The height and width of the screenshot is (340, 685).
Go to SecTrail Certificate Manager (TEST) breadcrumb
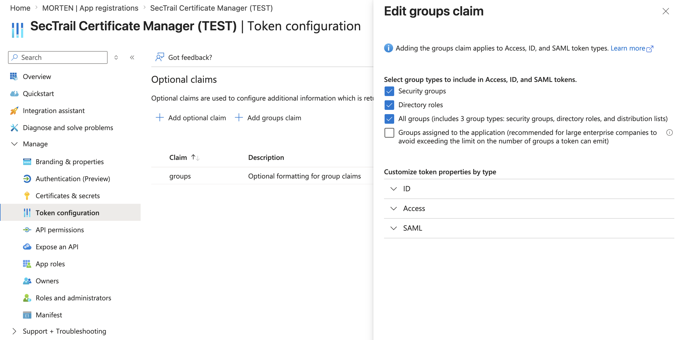click(x=211, y=8)
